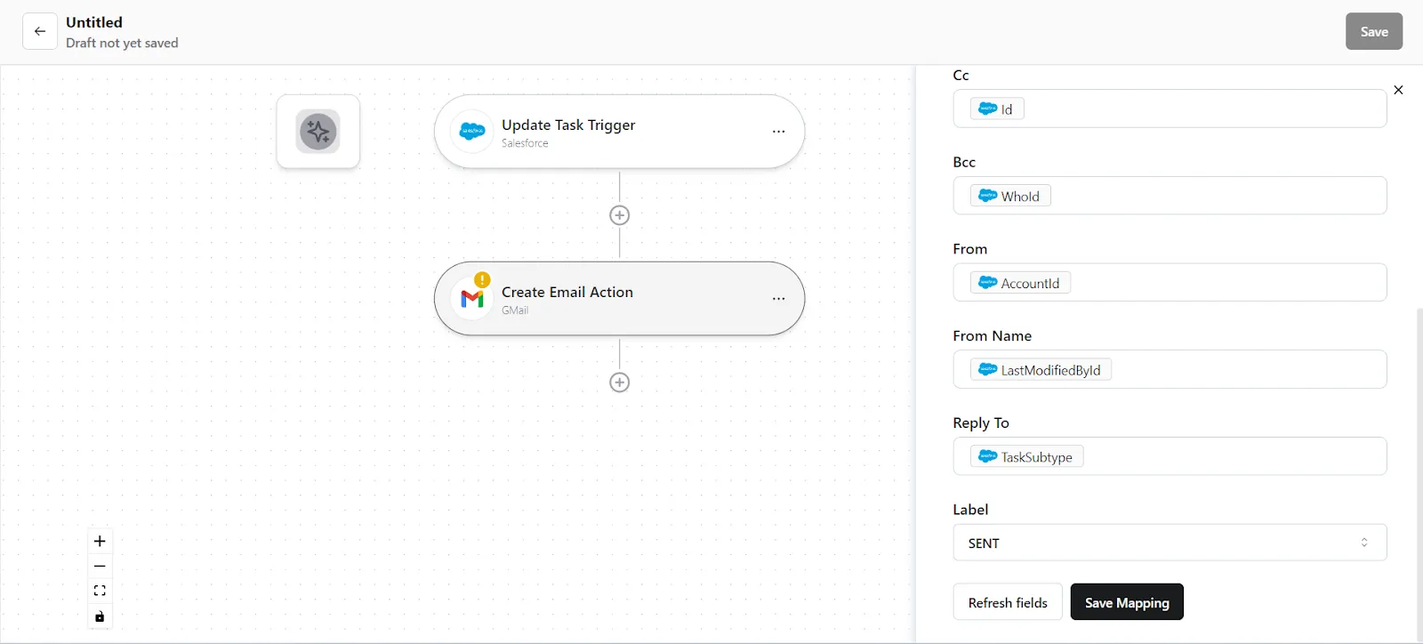The height and width of the screenshot is (644, 1423).
Task: Click the Id chip in the Cc field
Action: click(997, 109)
